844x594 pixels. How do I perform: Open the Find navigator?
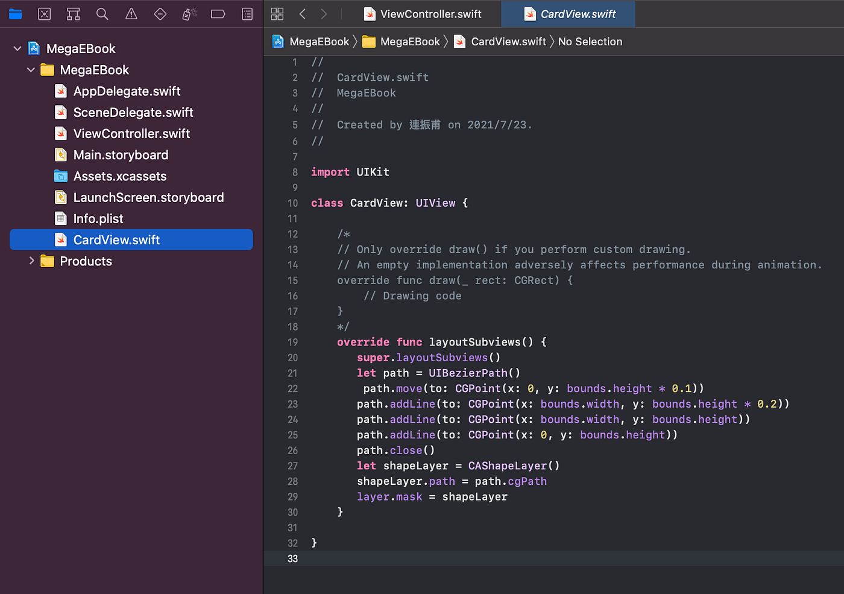click(x=102, y=13)
